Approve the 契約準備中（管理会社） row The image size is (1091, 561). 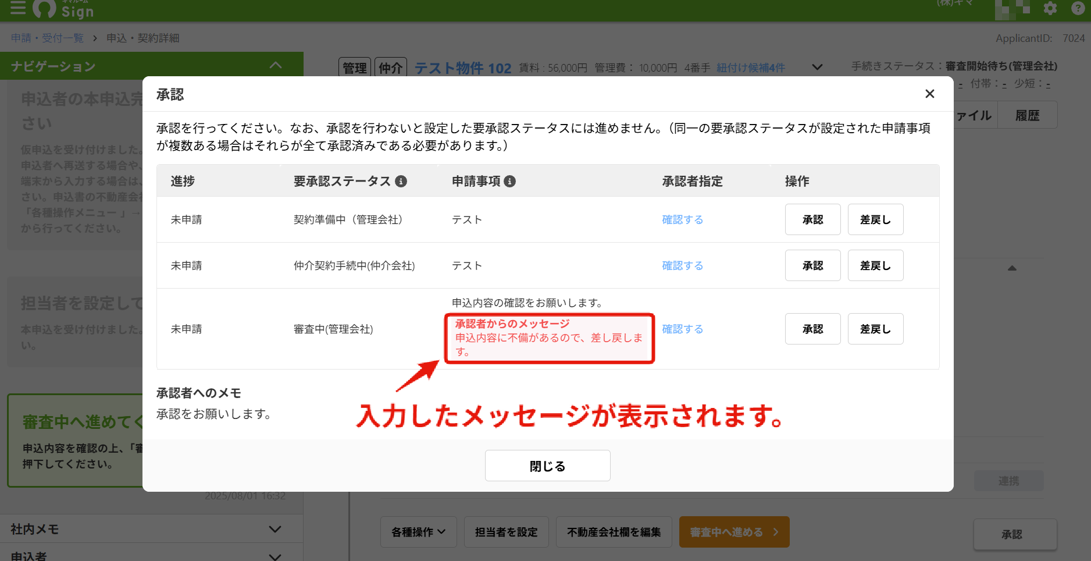(x=812, y=219)
